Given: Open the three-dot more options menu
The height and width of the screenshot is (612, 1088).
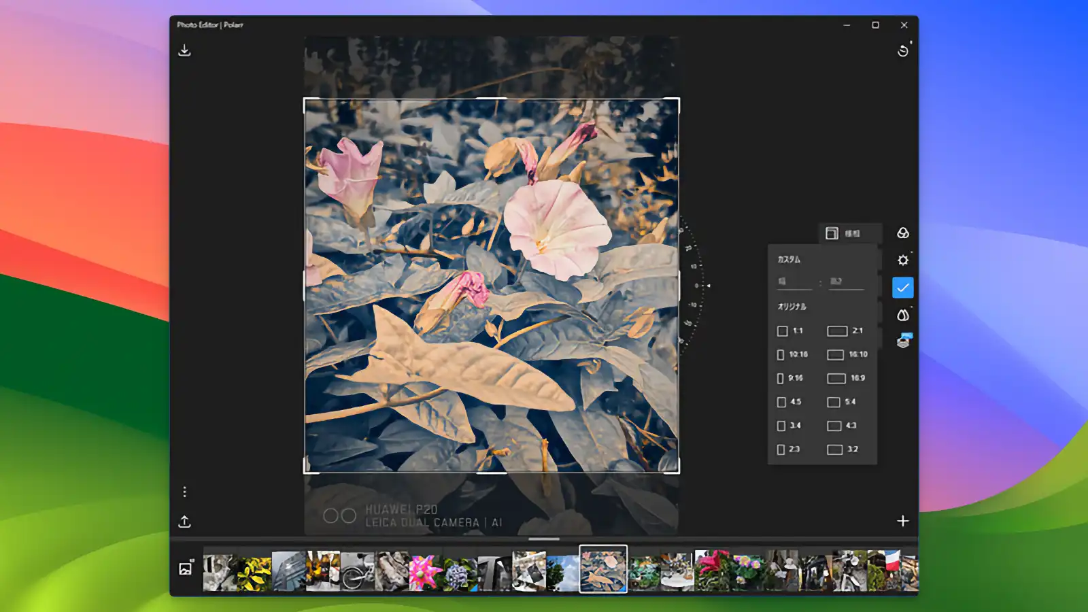Looking at the screenshot, I should [x=185, y=492].
